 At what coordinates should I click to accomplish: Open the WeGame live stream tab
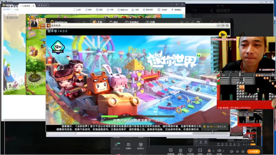(x=150, y=22)
